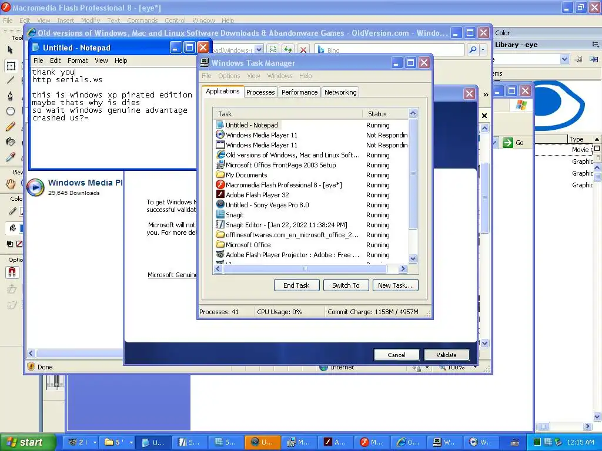Click the Task column header

tap(288, 114)
